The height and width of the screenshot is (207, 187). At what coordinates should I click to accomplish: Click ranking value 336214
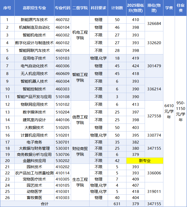click(x=154, y=89)
